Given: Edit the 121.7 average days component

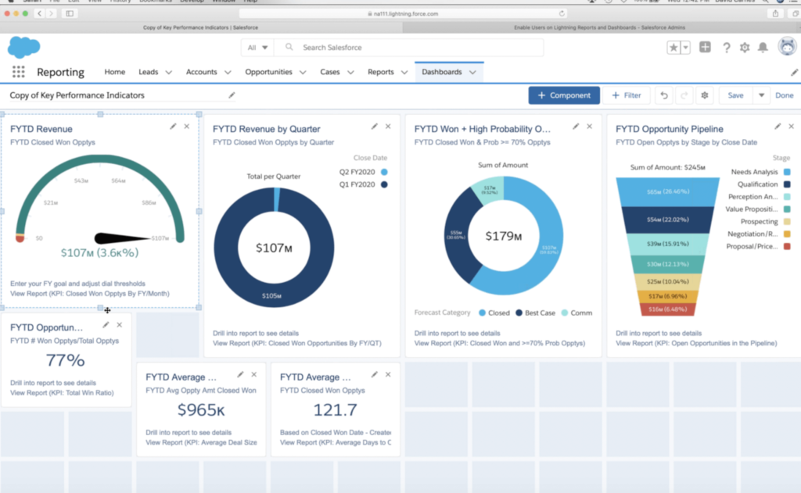Looking at the screenshot, I should pos(375,374).
